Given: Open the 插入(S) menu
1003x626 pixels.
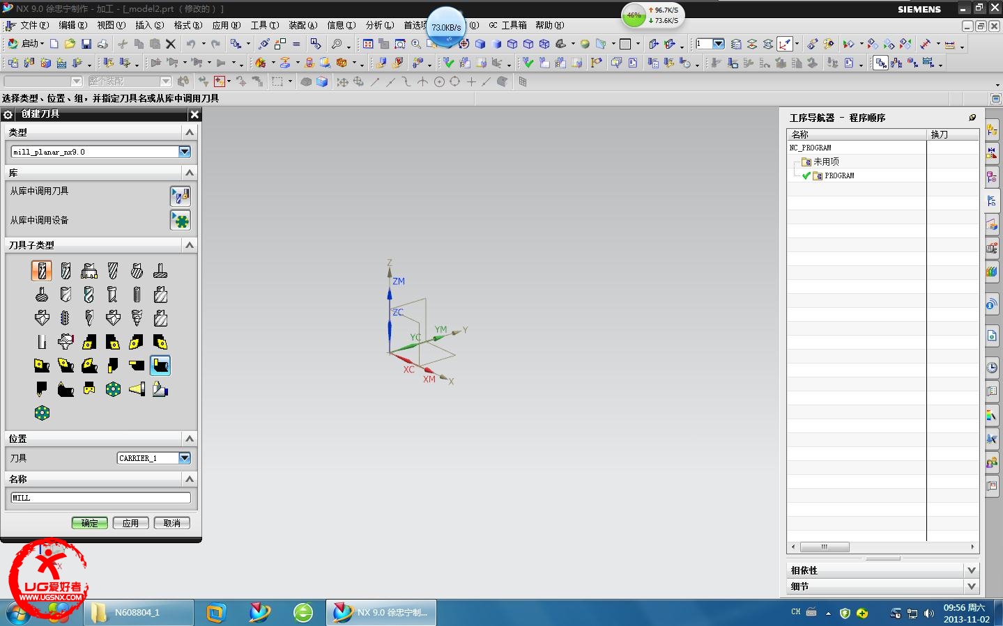Looking at the screenshot, I should coord(150,25).
